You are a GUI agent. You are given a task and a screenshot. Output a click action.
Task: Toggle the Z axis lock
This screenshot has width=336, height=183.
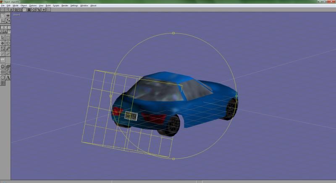[x=9, y=27]
